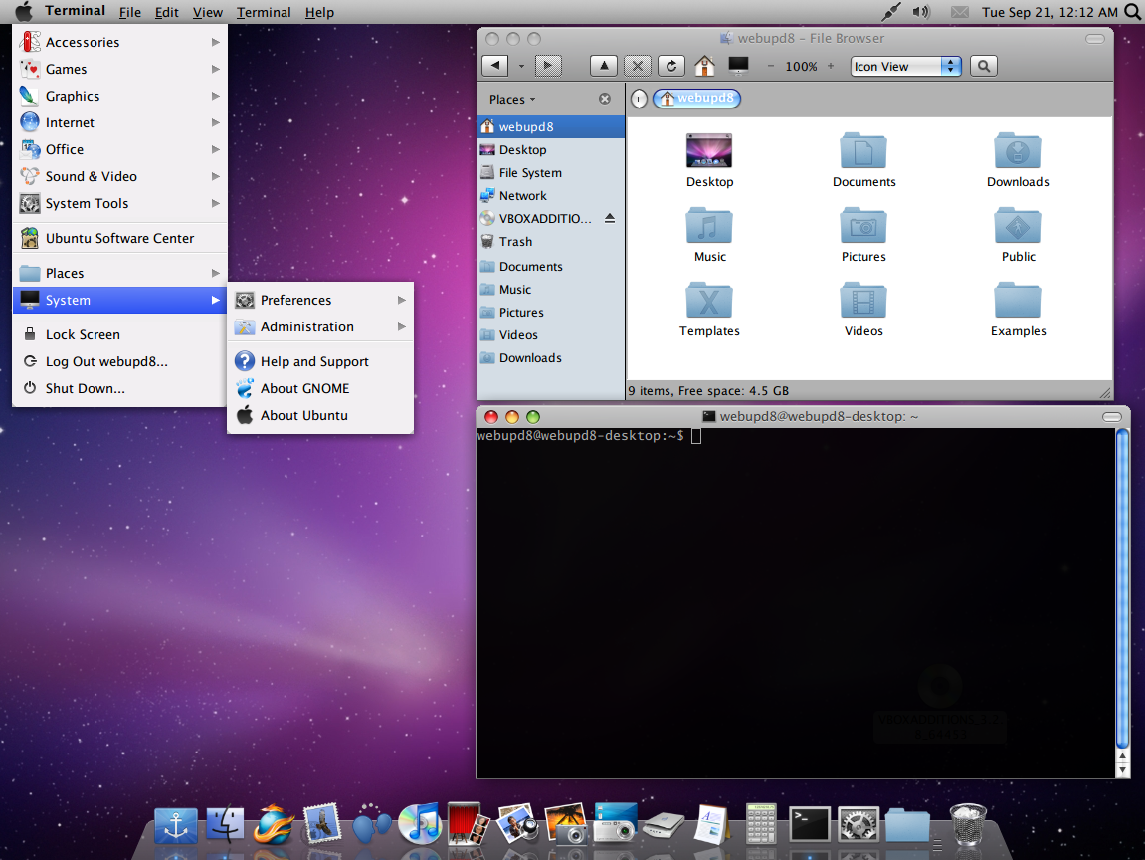Eject the VBOXADDITIONS disc in sidebar

[x=610, y=219]
